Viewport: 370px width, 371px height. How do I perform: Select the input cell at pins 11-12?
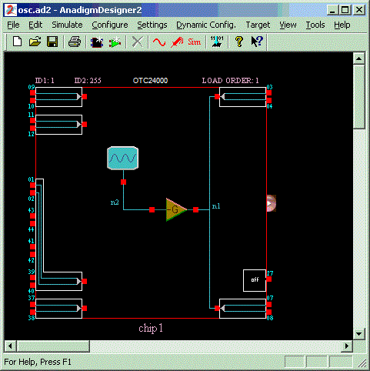(58, 125)
